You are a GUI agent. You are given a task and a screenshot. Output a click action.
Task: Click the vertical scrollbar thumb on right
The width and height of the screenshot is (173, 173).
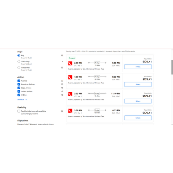[172, 67]
